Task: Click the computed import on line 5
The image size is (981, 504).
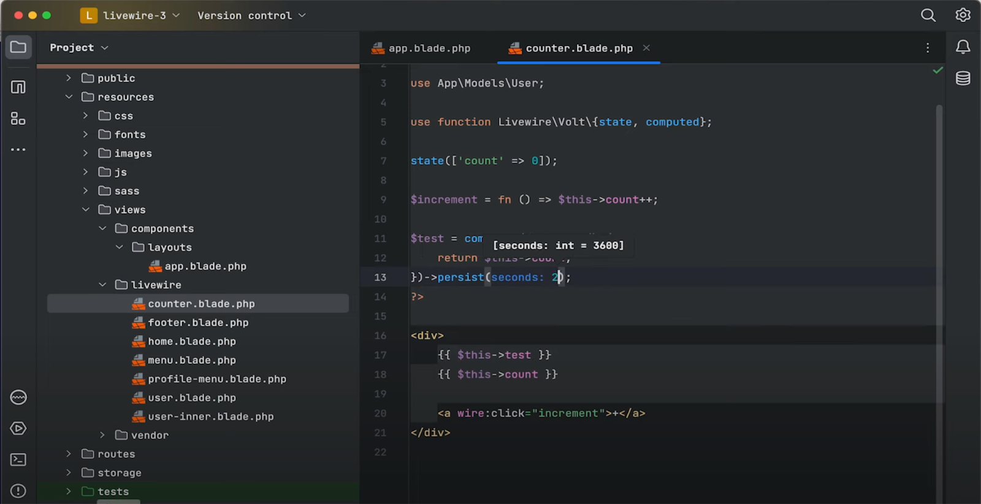Action: pos(673,122)
